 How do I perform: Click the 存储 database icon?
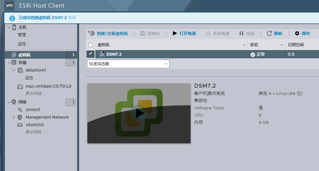(14, 62)
